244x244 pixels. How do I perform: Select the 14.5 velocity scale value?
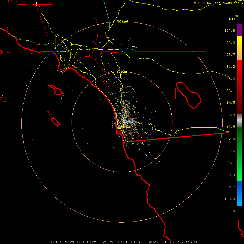[231, 103]
